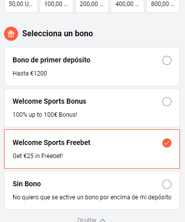
Task: Pick the 200,00 deposit amount option
Action: click(92, 5)
